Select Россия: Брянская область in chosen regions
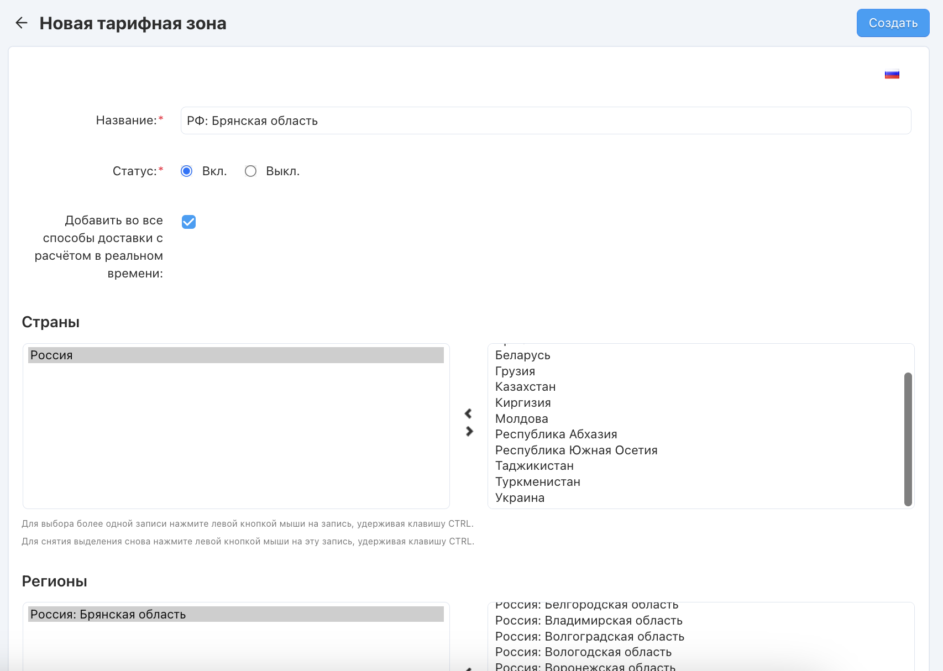The image size is (943, 671). (235, 615)
